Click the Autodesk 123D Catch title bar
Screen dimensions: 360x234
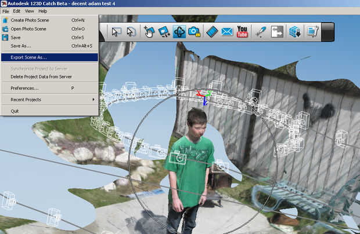coord(180,3)
